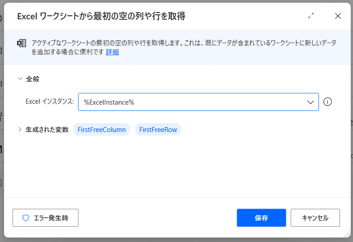The height and width of the screenshot is (242, 353).
Task: Save the action with the 保存 button
Action: click(x=261, y=218)
